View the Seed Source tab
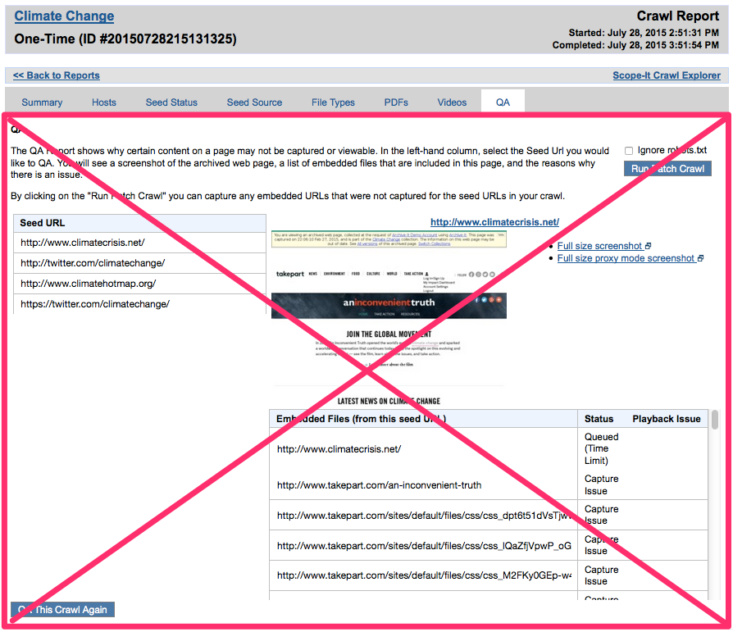Image resolution: width=733 pixels, height=632 pixels. 254,102
